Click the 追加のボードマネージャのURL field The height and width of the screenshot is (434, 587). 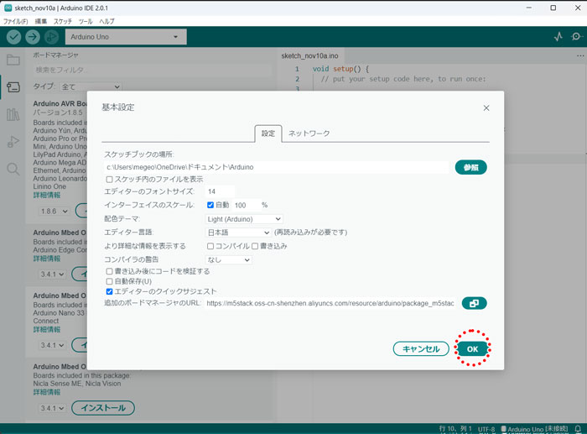(x=331, y=303)
